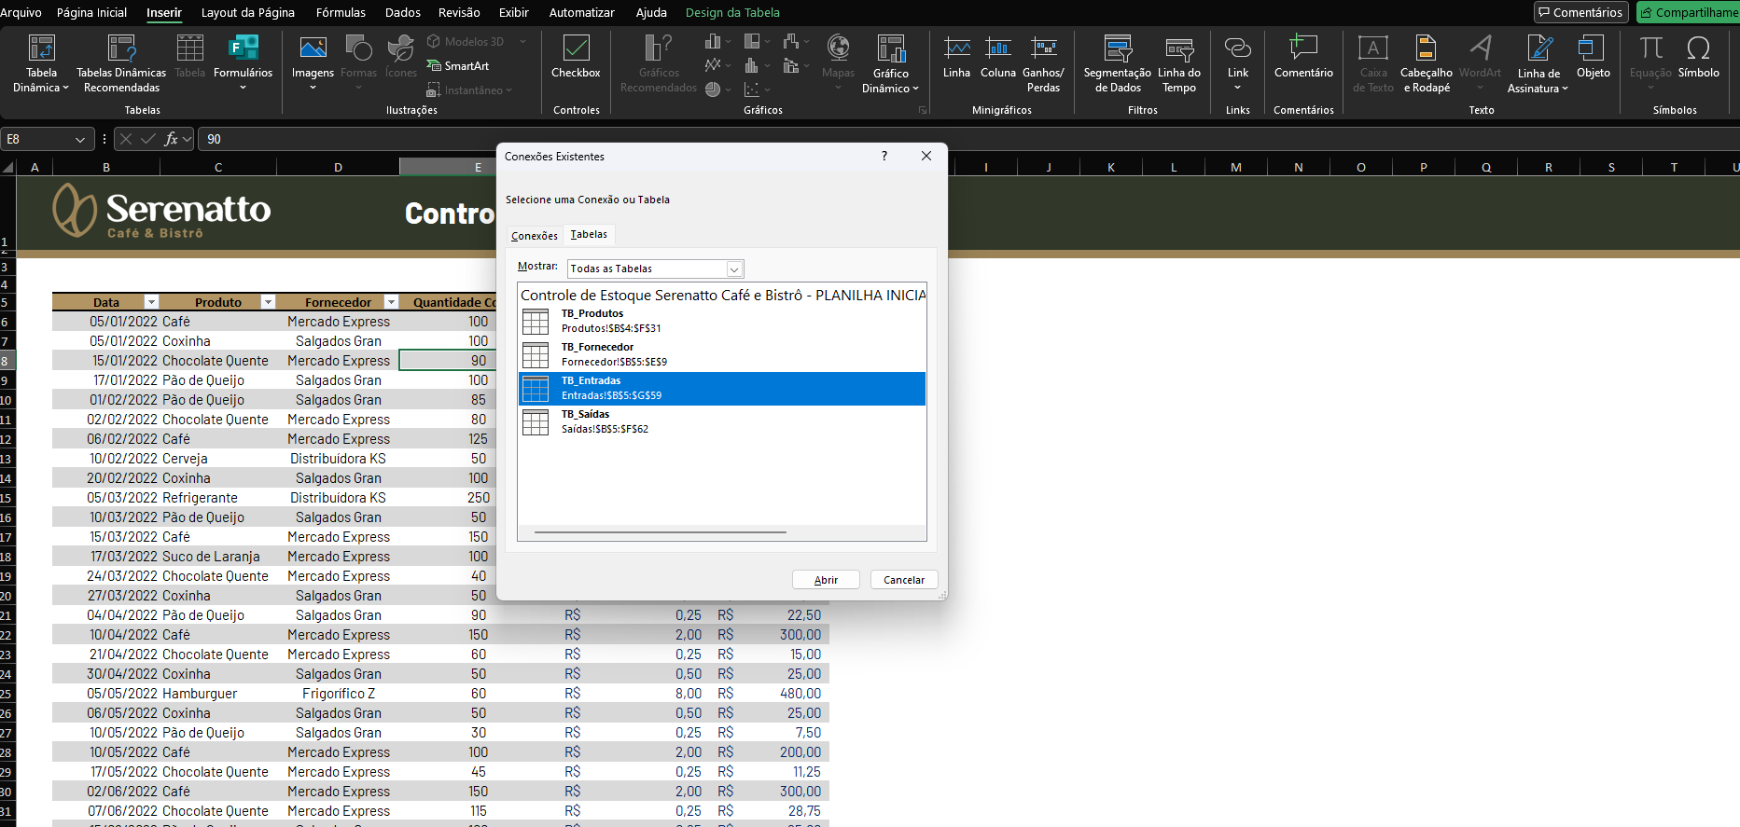Open the Fornecedor column filter dropdown
This screenshot has width=1740, height=827.
coord(392,302)
